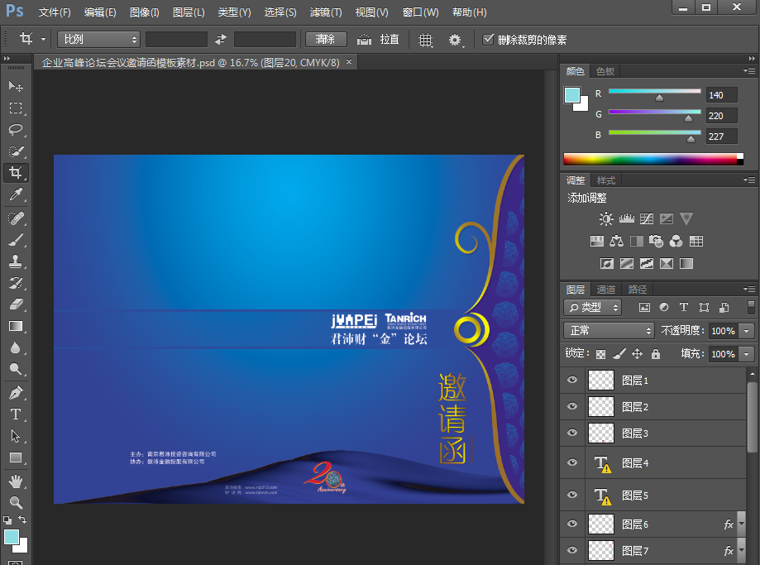Select the Crop tool in toolbox
Viewport: 760px width, 565px height.
(x=16, y=173)
